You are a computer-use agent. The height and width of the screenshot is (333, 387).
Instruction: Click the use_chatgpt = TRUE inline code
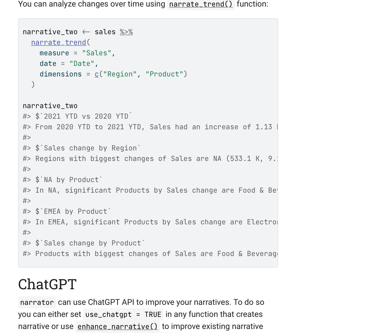click(123, 314)
